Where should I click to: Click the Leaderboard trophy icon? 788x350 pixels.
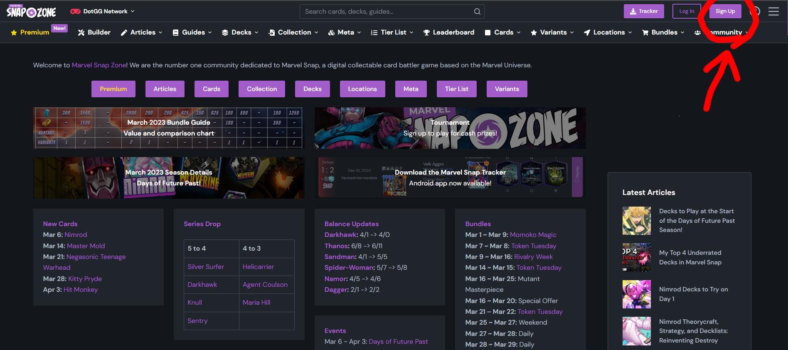[426, 32]
